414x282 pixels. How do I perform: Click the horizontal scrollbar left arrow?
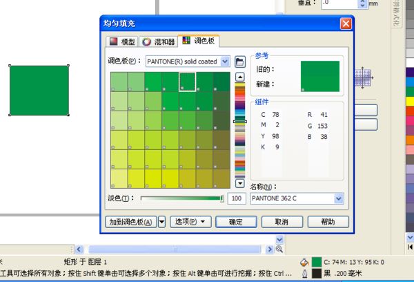79,250
